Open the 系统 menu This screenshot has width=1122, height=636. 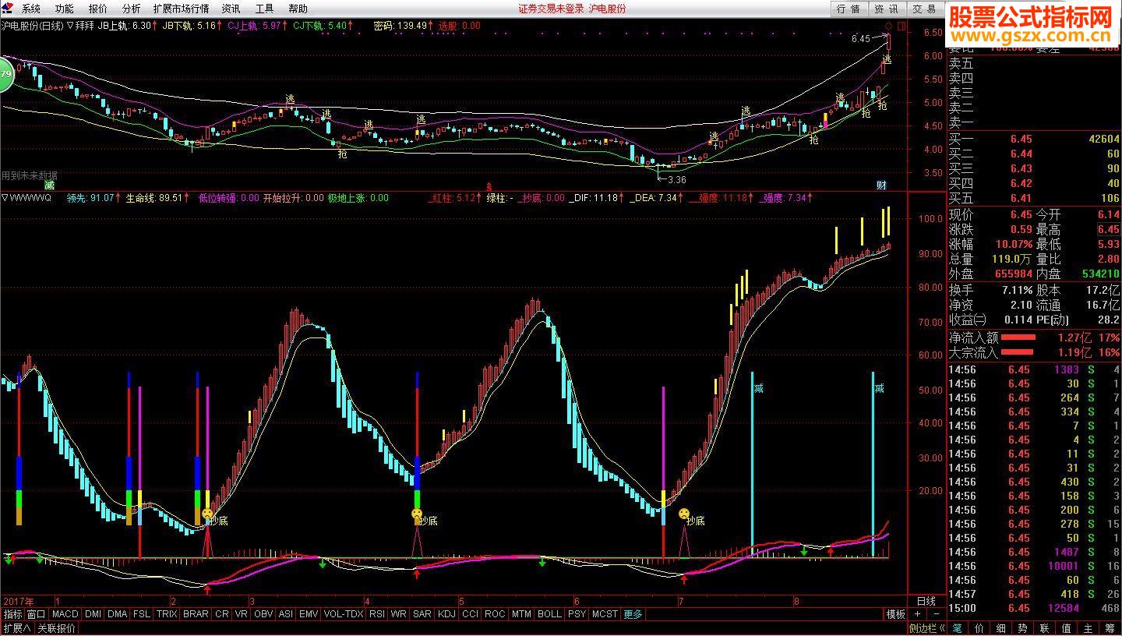coord(31,9)
